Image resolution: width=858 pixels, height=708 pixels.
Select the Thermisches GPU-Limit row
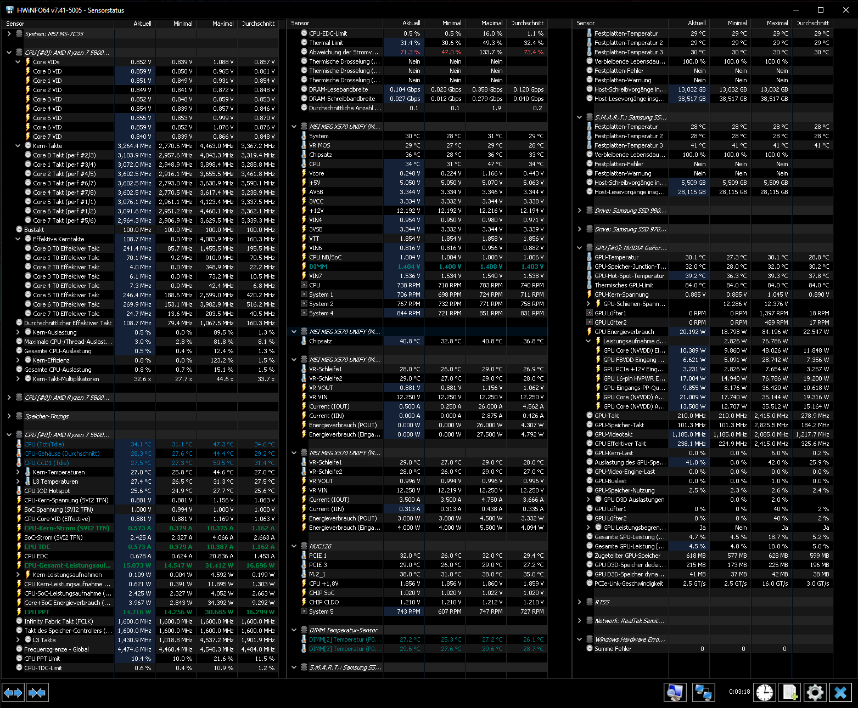703,285
